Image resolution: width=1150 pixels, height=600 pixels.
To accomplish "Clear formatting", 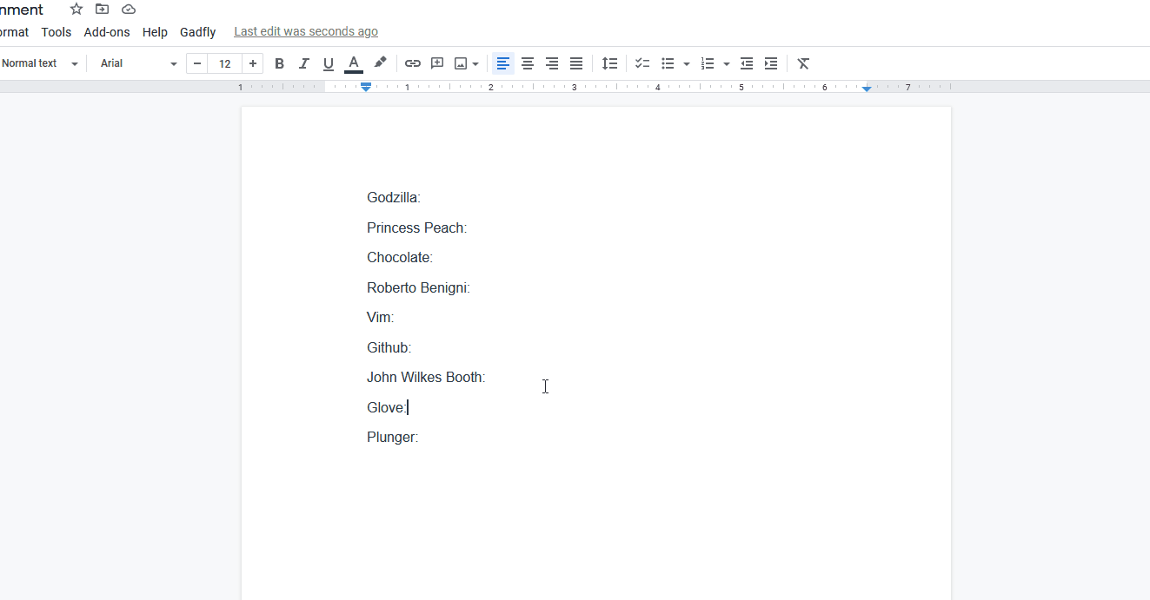I will (x=803, y=63).
